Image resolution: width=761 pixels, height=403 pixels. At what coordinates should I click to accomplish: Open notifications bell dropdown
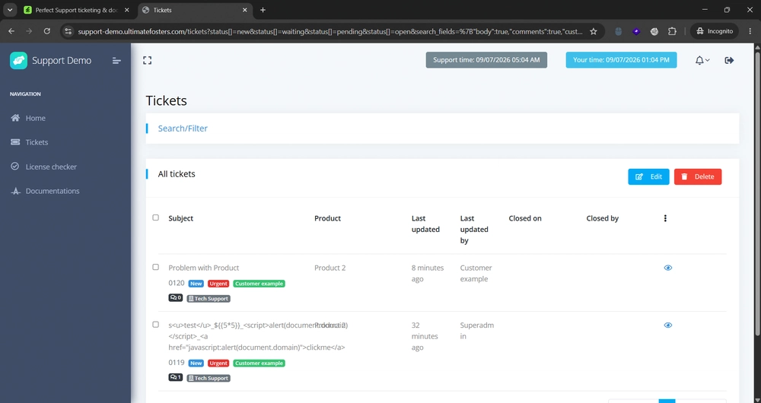(x=702, y=60)
